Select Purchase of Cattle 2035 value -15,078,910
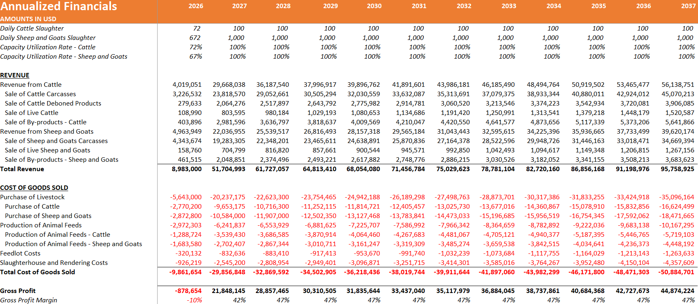Screen dimensions: 698x304 pyautogui.click(x=587, y=206)
